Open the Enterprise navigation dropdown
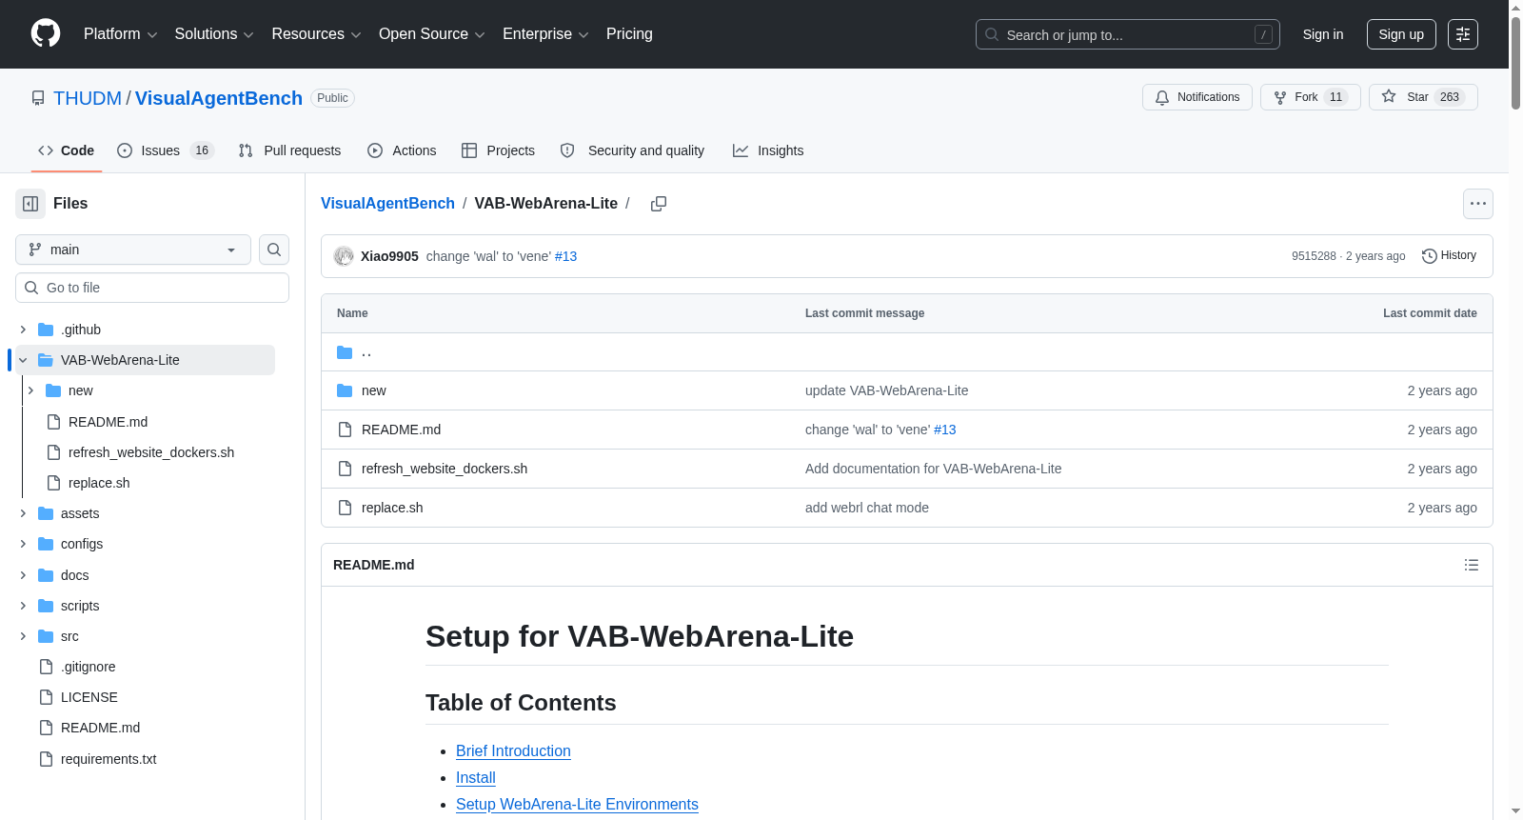 545,34
